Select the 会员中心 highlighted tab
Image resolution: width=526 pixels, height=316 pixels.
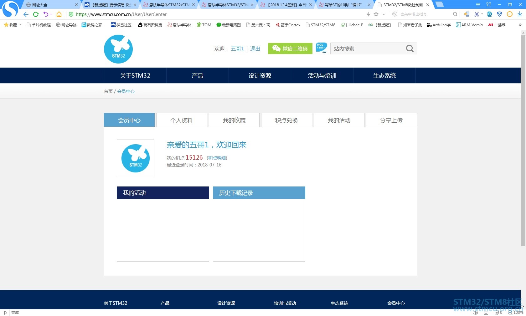pos(129,120)
